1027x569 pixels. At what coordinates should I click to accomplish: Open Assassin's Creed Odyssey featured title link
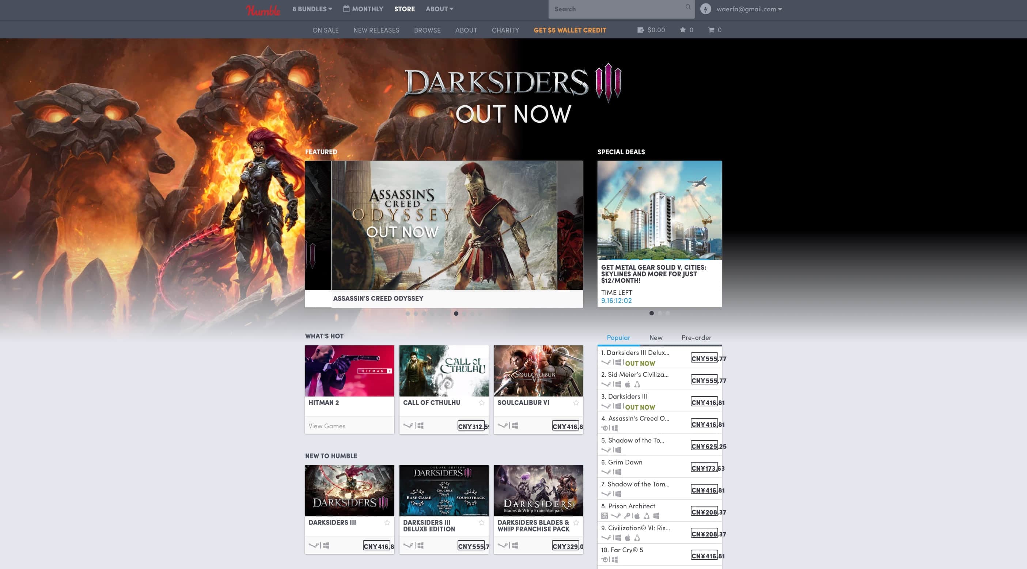(x=378, y=298)
